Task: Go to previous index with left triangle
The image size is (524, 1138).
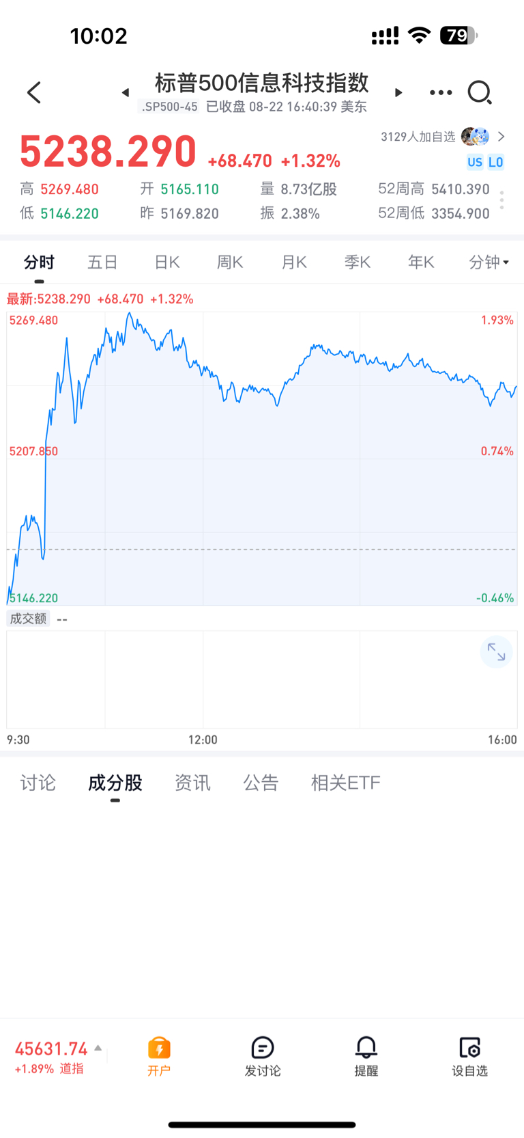Action: coord(126,92)
